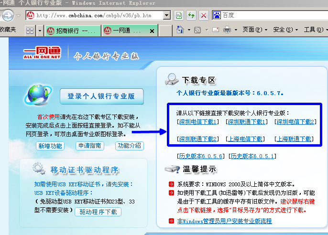Click the 下载专区 heading text
Viewport: 328px width, 235px height.
[199, 80]
